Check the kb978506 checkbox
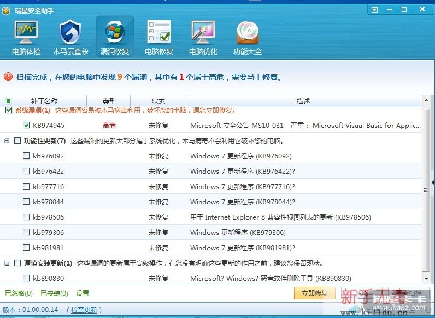Image resolution: width=435 pixels, height=318 pixels. click(x=26, y=217)
